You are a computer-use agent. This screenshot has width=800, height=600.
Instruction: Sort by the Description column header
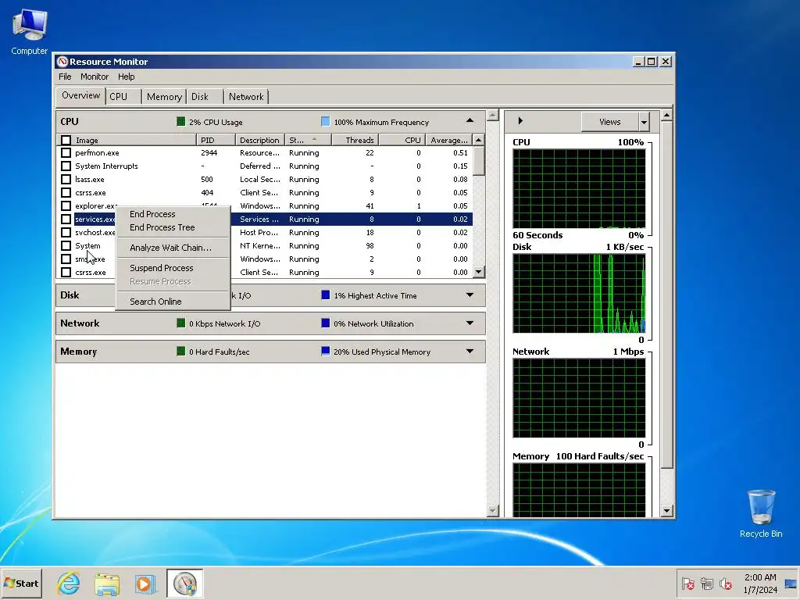(259, 140)
